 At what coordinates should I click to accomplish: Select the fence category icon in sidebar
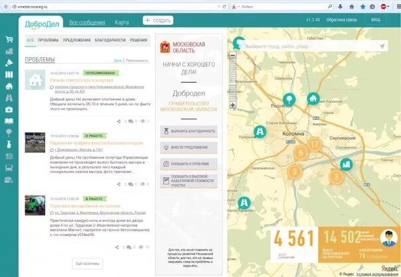pos(9,74)
